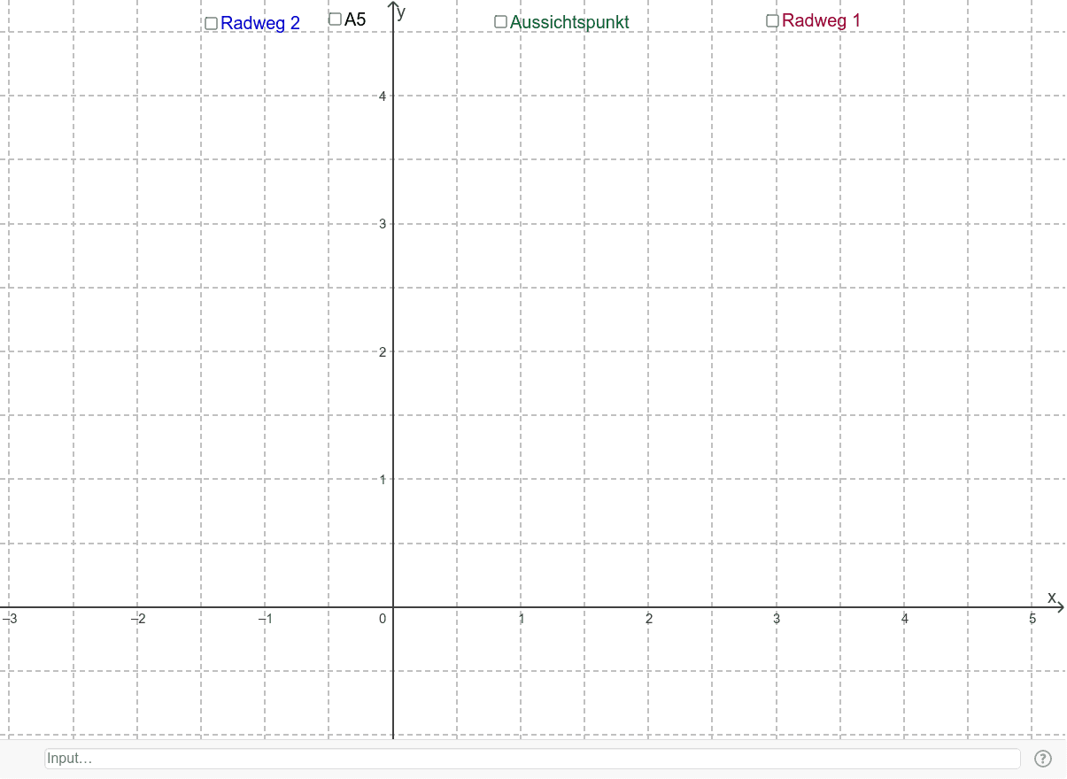1067x779 pixels.
Task: Toggle the Radweg 1 checkbox
Action: (x=772, y=20)
